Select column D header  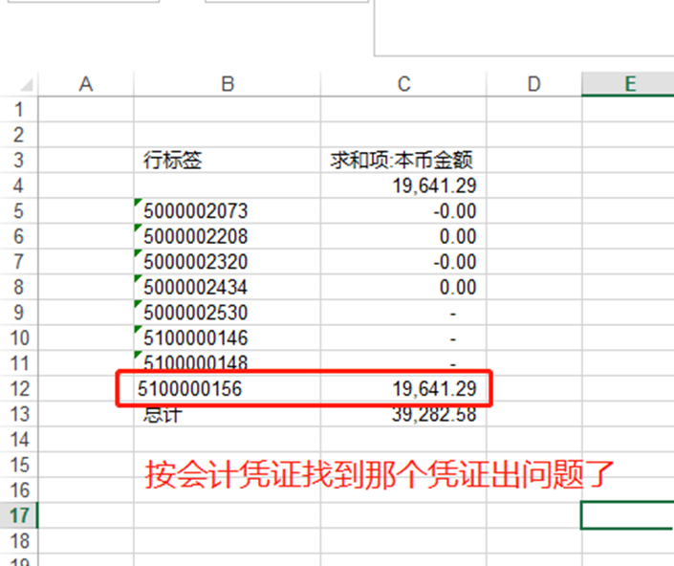(533, 84)
